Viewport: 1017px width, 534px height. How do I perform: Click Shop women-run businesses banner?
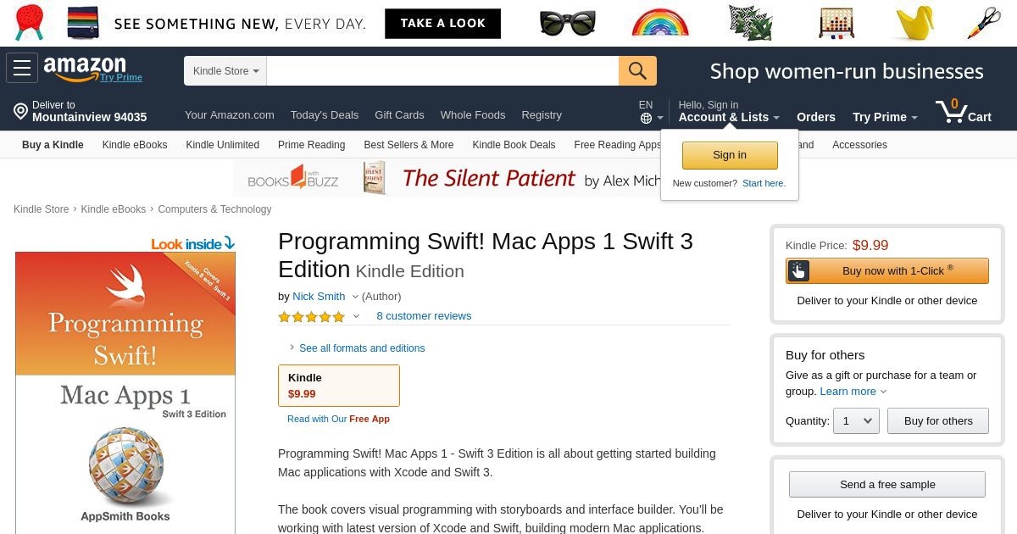[x=847, y=71]
